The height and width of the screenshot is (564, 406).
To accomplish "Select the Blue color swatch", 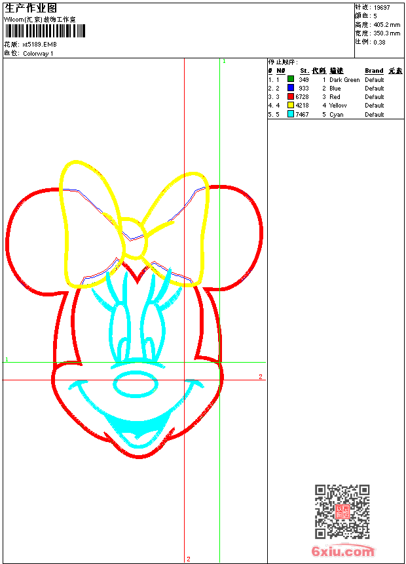I will (x=291, y=88).
